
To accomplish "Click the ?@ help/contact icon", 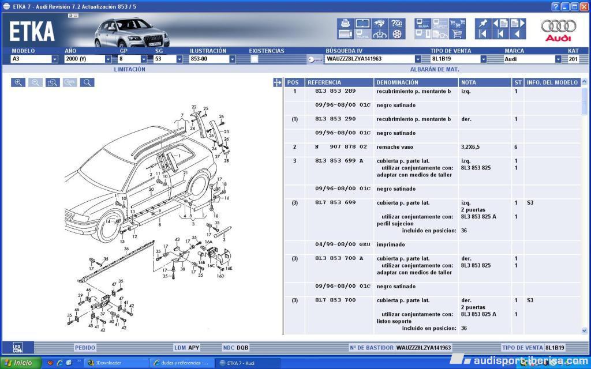I will pyautogui.click(x=397, y=23).
